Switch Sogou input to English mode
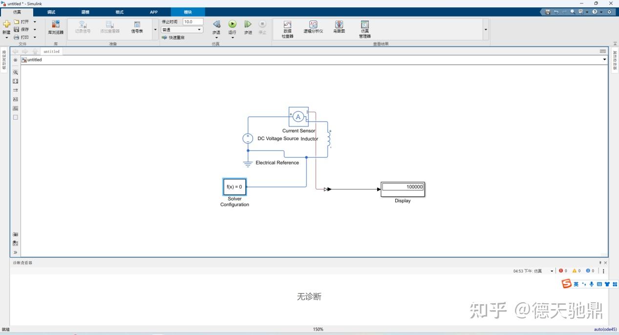Screen dimensions: 619x335 click(x=575, y=284)
